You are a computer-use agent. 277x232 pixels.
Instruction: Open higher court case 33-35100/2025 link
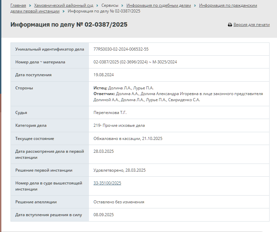[107, 183]
